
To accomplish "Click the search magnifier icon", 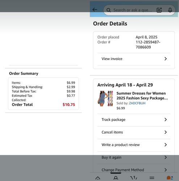I will [109, 10].
